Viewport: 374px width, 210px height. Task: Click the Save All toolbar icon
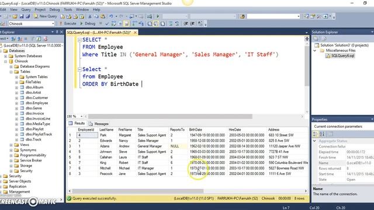click(x=28, y=16)
